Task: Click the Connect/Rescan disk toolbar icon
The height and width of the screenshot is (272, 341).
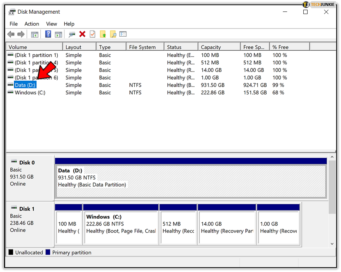Action: 72,34
